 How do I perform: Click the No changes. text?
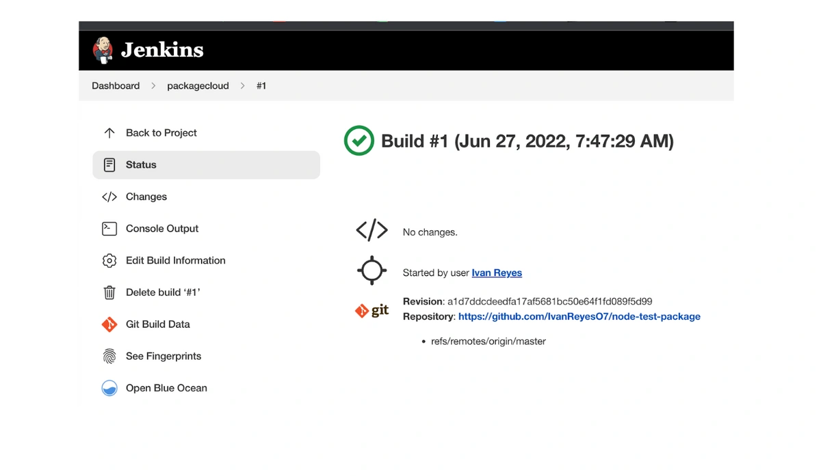pos(430,232)
